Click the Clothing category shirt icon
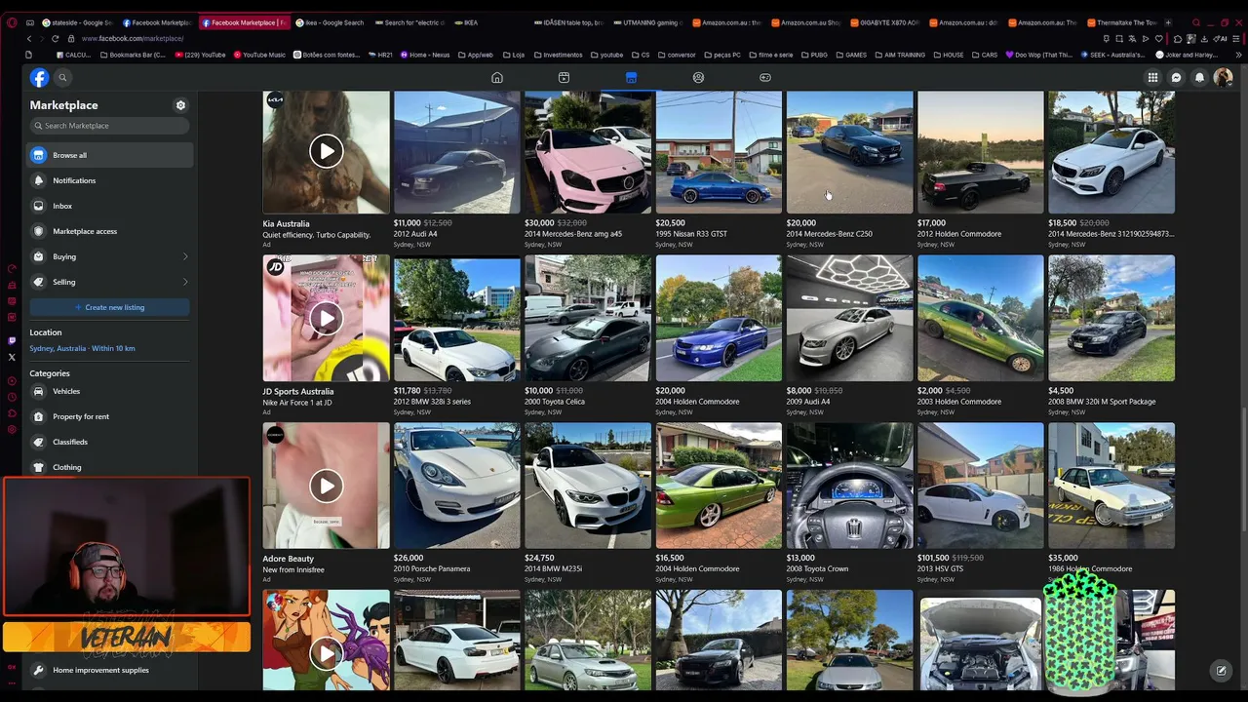The width and height of the screenshot is (1248, 702). tap(38, 467)
